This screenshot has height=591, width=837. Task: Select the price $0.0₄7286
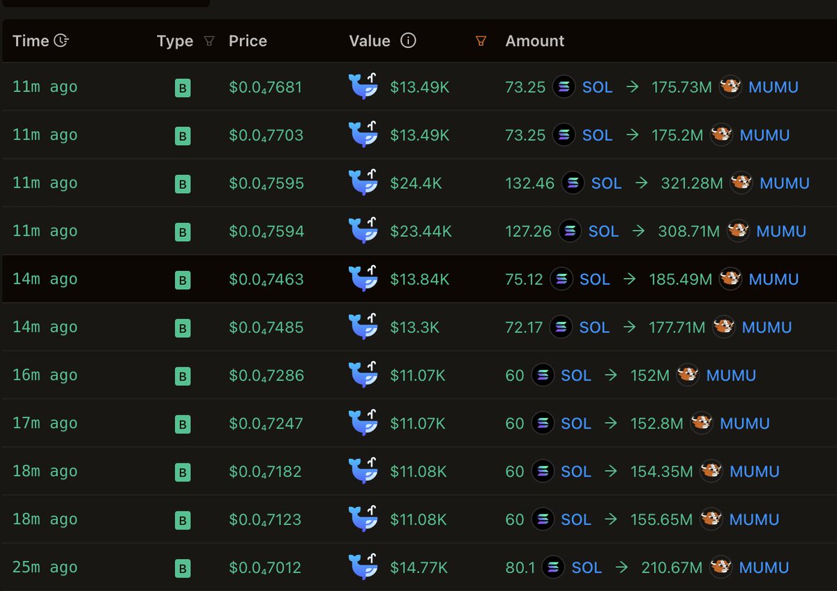pos(266,376)
